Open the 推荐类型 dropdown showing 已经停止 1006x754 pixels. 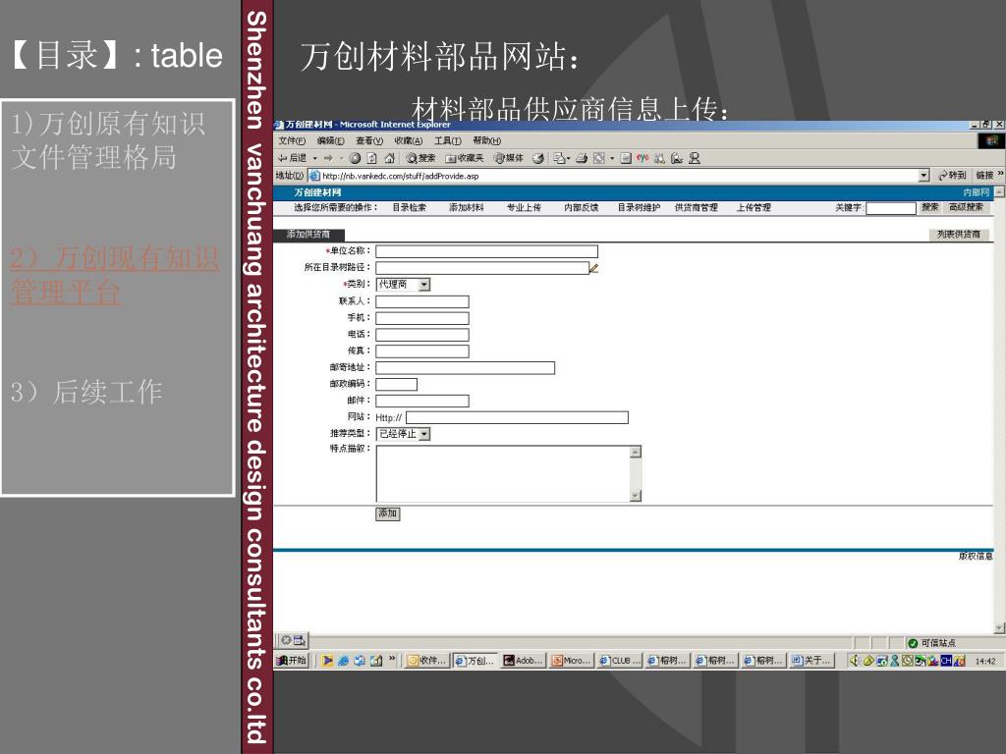tap(403, 434)
